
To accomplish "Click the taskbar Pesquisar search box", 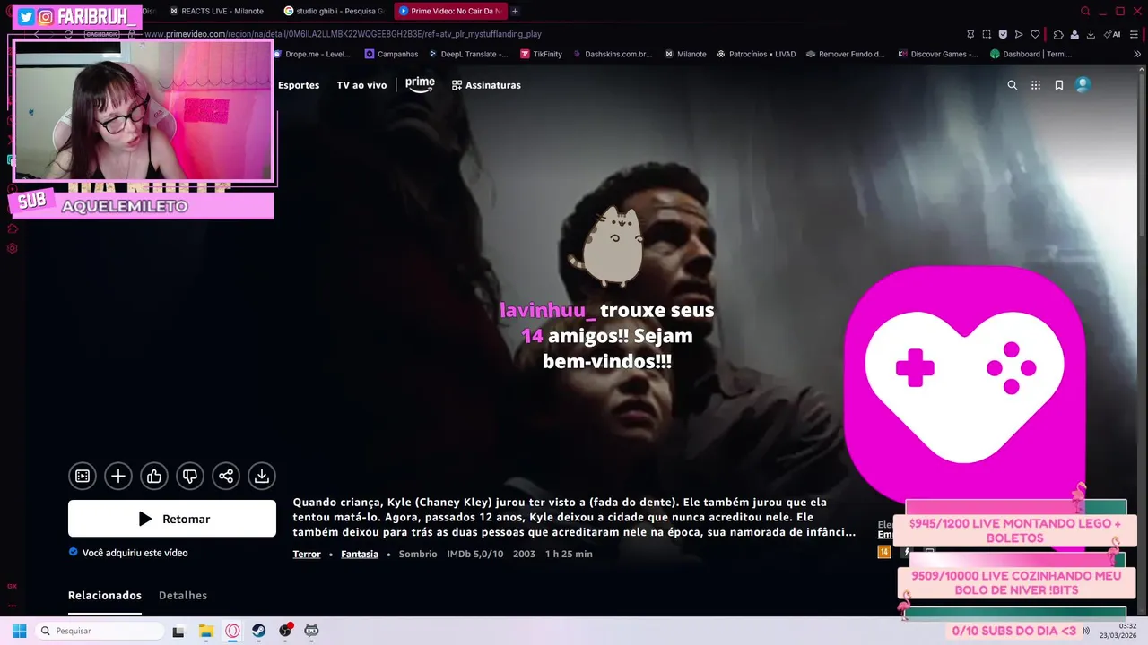I will 99,631.
